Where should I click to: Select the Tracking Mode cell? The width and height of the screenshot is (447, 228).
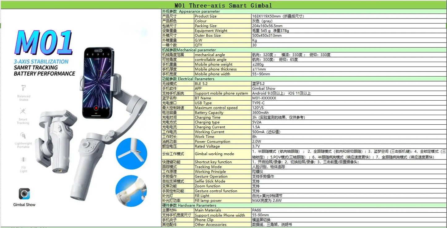coord(223,167)
